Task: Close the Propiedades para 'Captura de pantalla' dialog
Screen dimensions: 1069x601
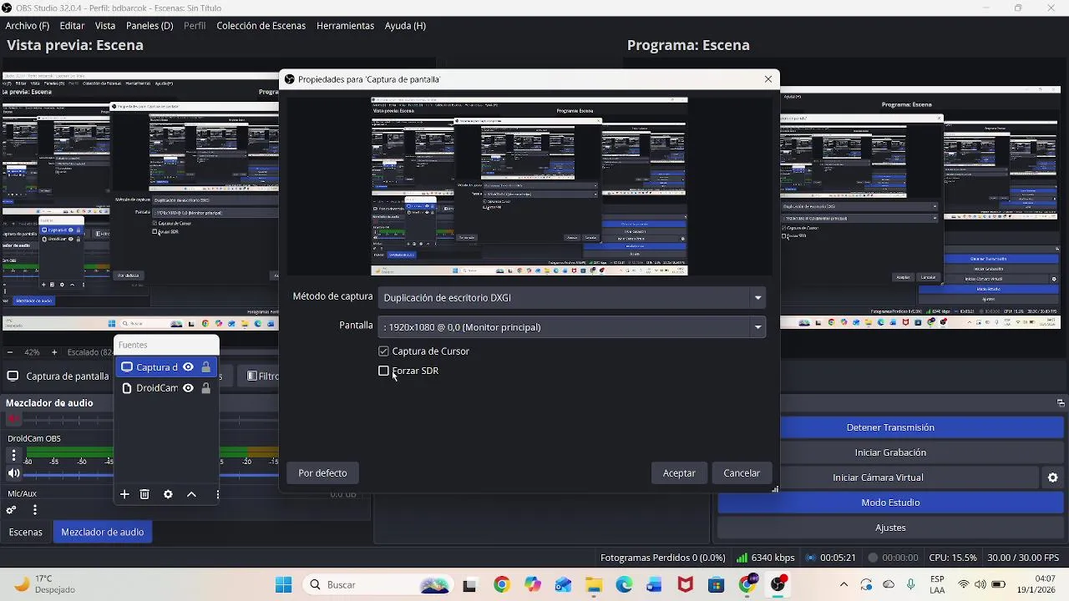Action: click(768, 79)
